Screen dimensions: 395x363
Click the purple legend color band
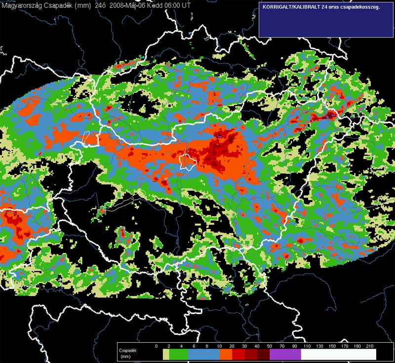[285, 355]
